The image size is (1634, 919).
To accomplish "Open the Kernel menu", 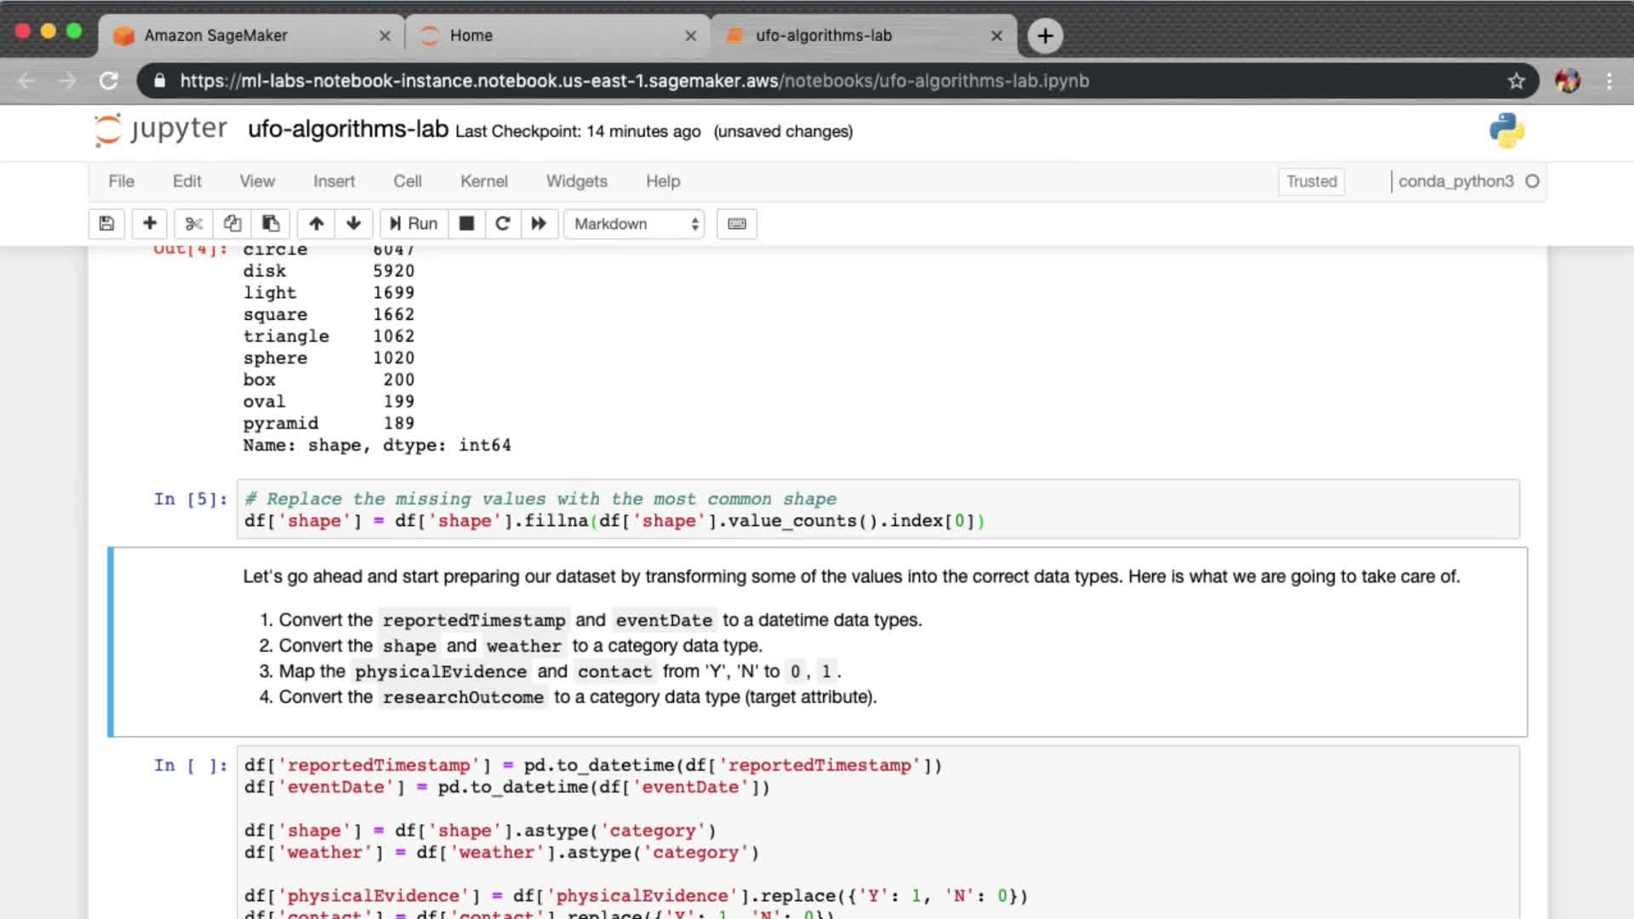I will pos(483,181).
